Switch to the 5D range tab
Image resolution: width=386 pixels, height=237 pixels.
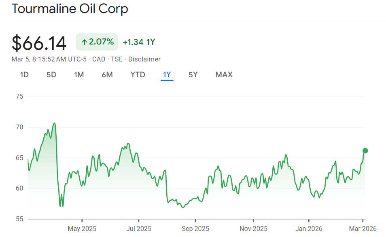(51, 75)
